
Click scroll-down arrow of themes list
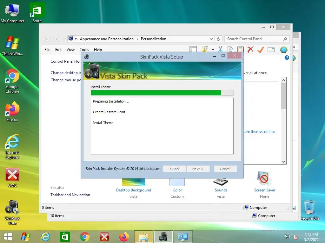pos(283,162)
